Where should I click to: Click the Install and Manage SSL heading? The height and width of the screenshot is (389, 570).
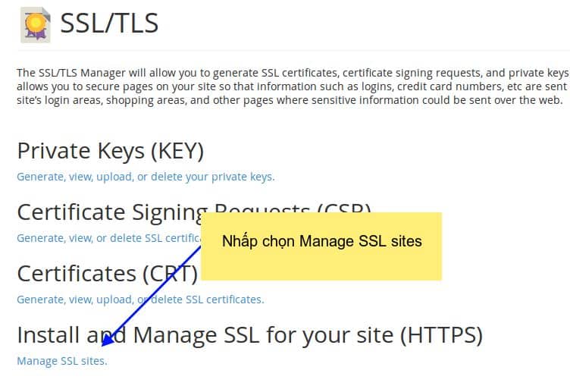tap(249, 335)
